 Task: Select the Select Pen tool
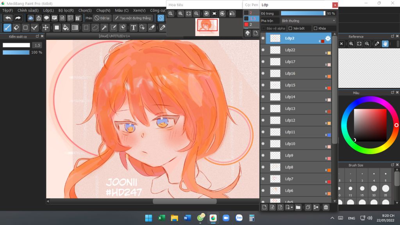click(114, 28)
